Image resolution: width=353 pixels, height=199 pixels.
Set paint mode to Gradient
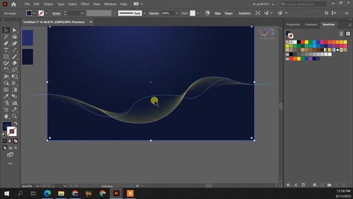click(x=10, y=141)
